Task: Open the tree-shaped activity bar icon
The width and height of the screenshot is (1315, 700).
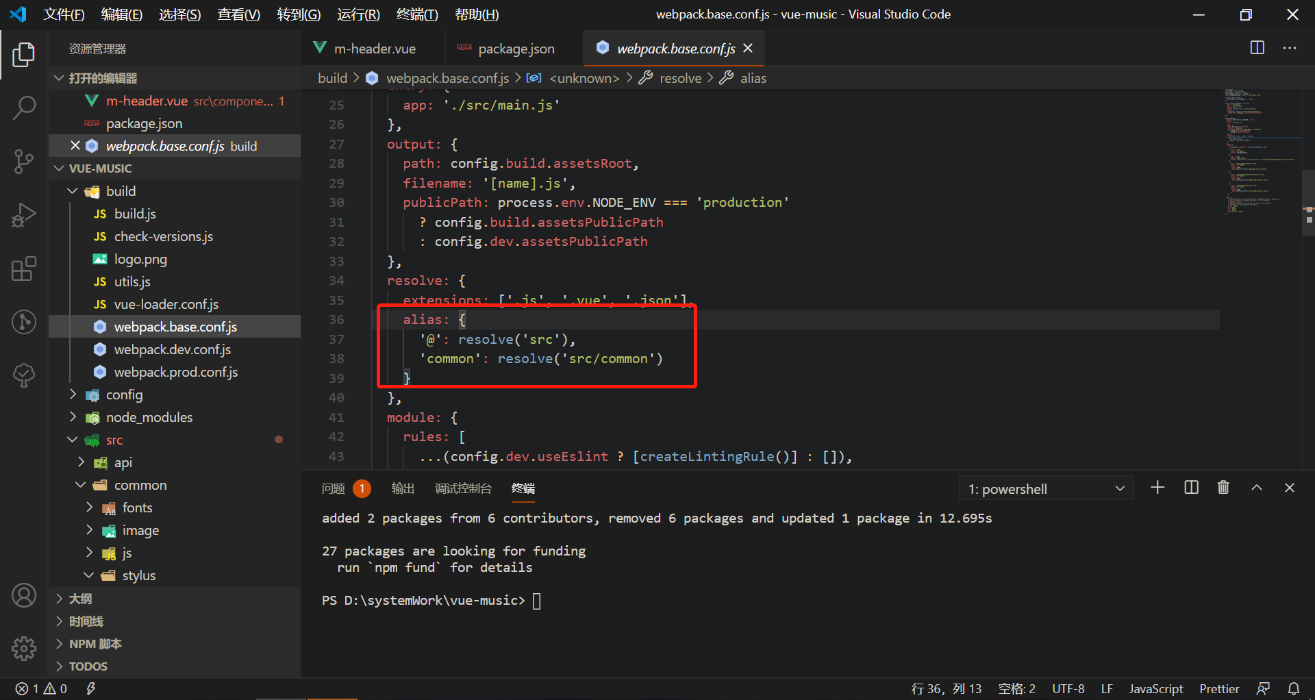Action: click(x=24, y=375)
